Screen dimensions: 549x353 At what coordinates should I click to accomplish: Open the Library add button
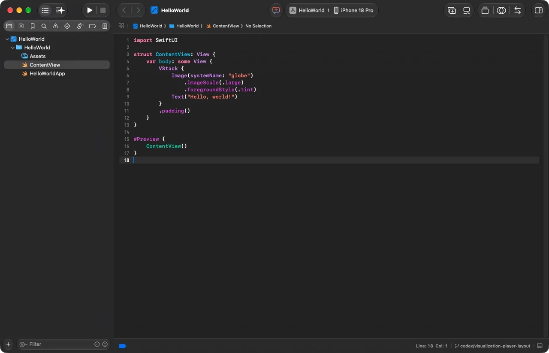452,10
